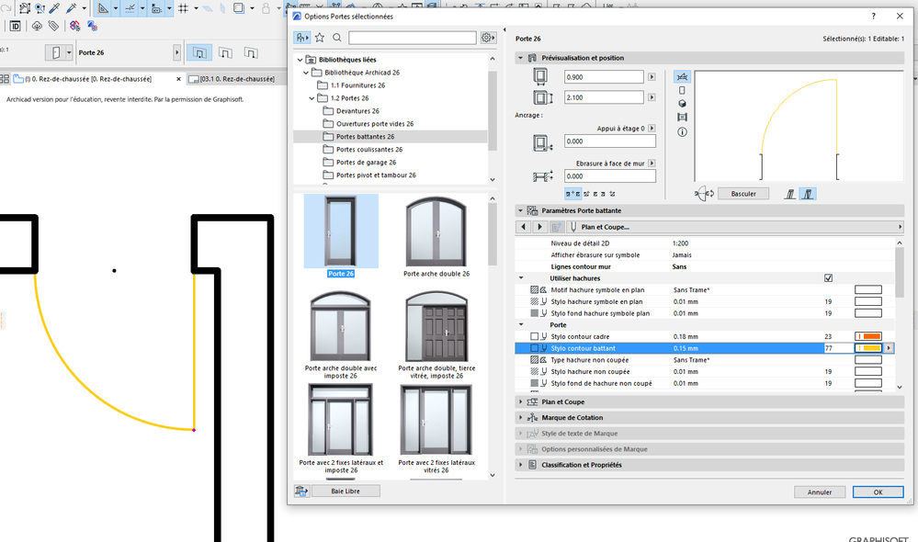Confirm with the OK button
The image size is (918, 542).
click(x=878, y=492)
